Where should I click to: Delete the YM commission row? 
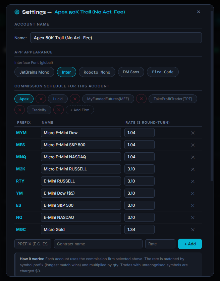(x=192, y=193)
